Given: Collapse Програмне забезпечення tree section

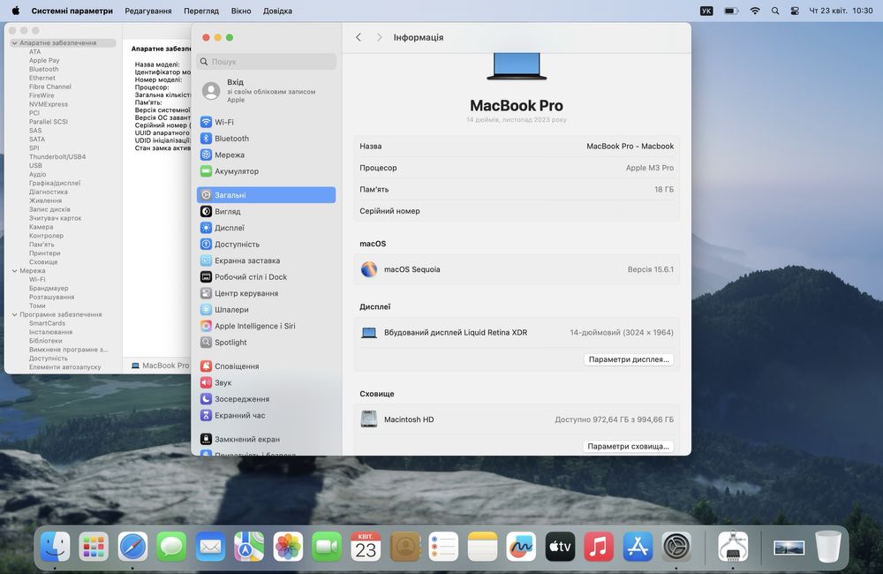Looking at the screenshot, I should click(x=15, y=315).
